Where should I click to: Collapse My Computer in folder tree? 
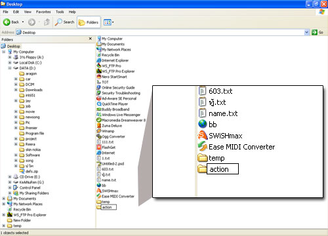pyautogui.click(x=4, y=52)
